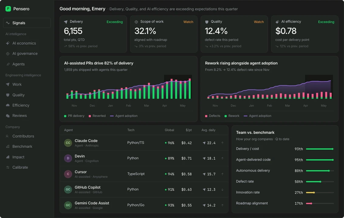Click the Reviews chat bubble icon

tap(8, 116)
